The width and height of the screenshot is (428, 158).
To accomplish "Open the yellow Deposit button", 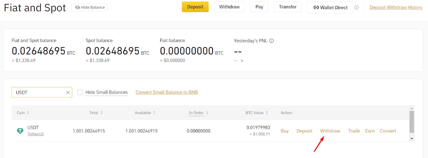I will click(x=195, y=7).
